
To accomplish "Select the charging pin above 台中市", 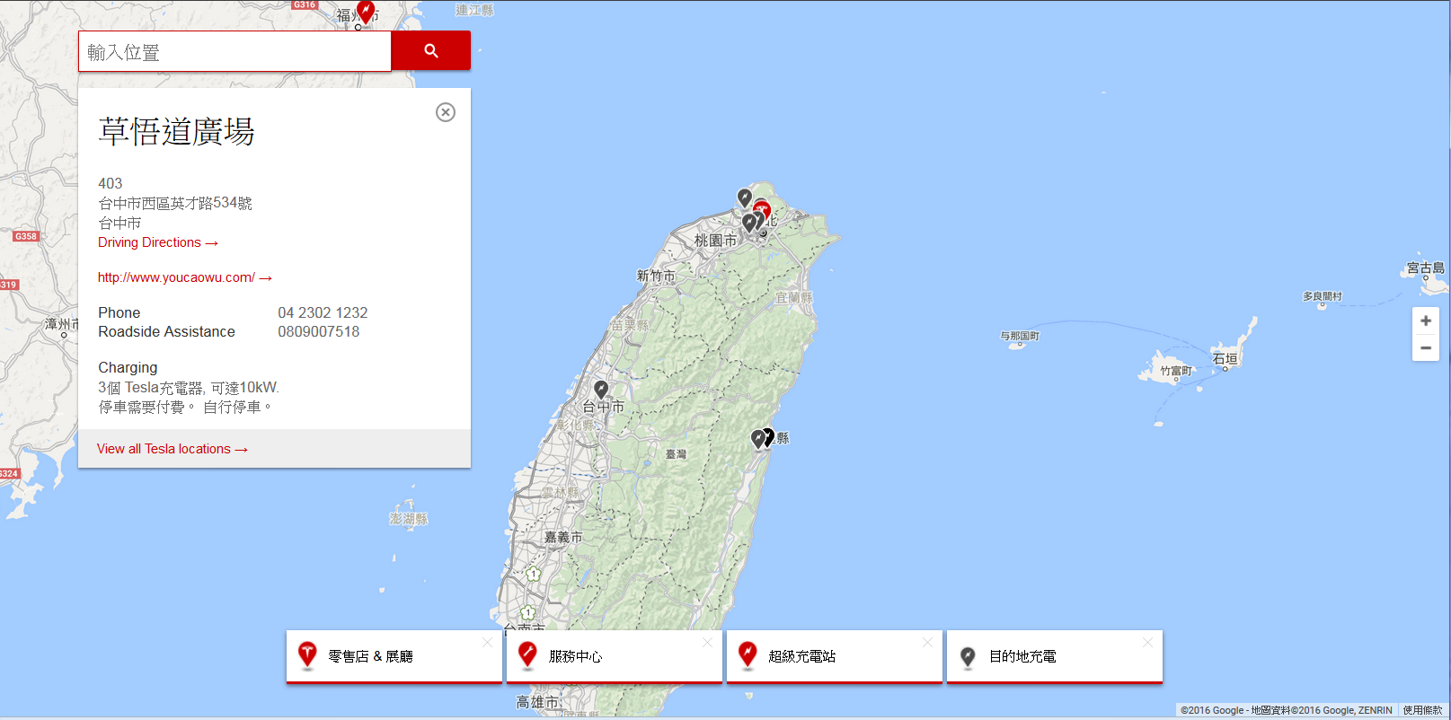I will [x=601, y=389].
